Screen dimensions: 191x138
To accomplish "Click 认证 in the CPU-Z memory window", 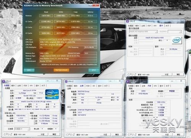I will (x=167, y=135).
